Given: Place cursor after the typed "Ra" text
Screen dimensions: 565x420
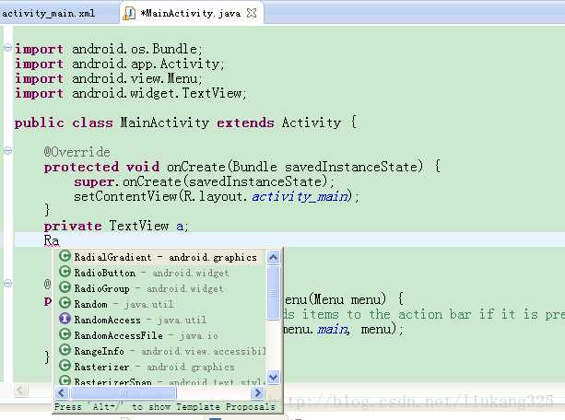Looking at the screenshot, I should point(60,240).
